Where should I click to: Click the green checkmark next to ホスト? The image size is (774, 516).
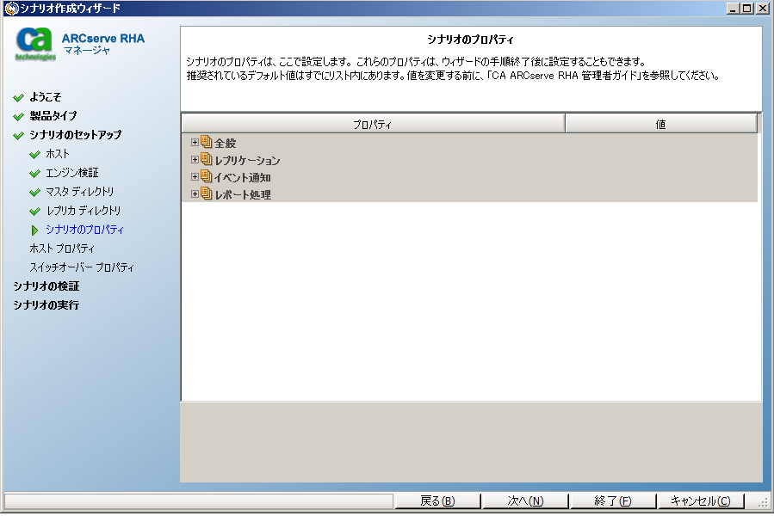pos(34,153)
